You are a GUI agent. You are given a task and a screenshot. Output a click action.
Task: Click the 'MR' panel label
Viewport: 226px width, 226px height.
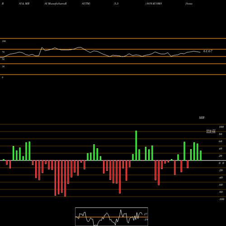tap(202, 118)
